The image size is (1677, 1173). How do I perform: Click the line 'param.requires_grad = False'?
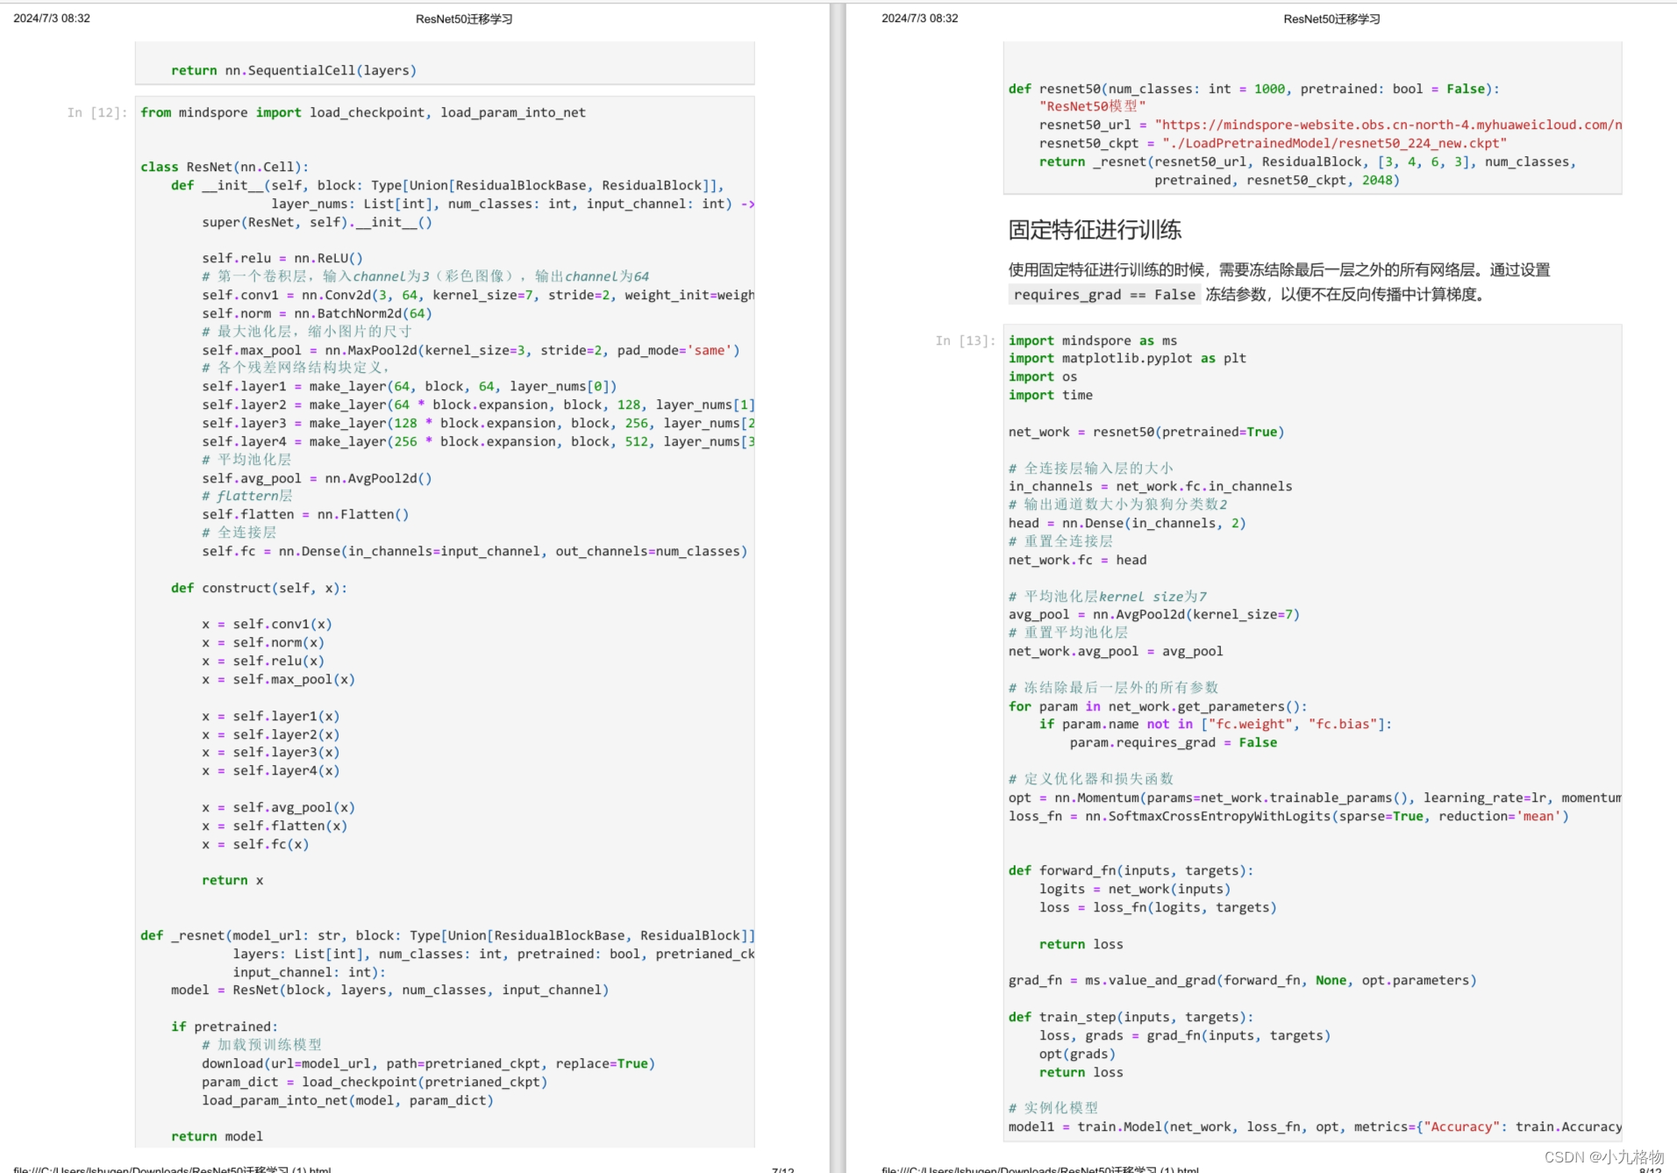click(x=1174, y=742)
